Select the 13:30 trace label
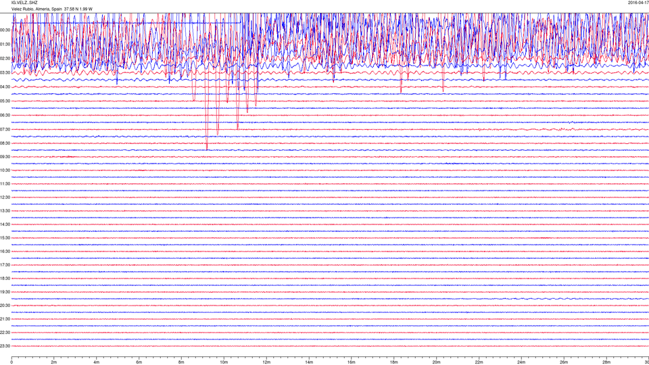The image size is (649, 365). click(x=5, y=211)
